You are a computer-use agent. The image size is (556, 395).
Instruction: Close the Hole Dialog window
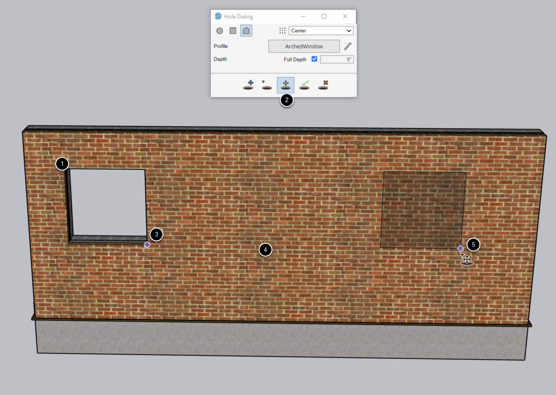tap(345, 16)
